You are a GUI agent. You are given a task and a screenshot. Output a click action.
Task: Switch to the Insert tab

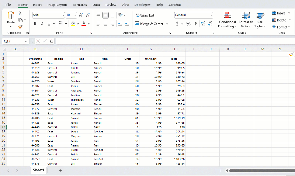[x=37, y=5]
